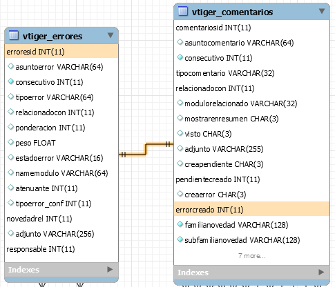335x287 pixels.
Task: Select the vtiger_comentarios table title
Action: click(232, 12)
